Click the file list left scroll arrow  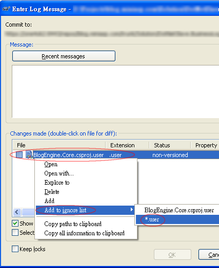click(17, 212)
